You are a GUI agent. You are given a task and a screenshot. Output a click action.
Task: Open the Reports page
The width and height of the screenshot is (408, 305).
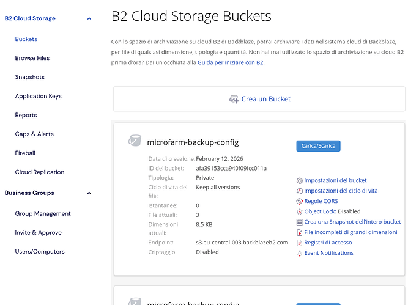tap(26, 115)
